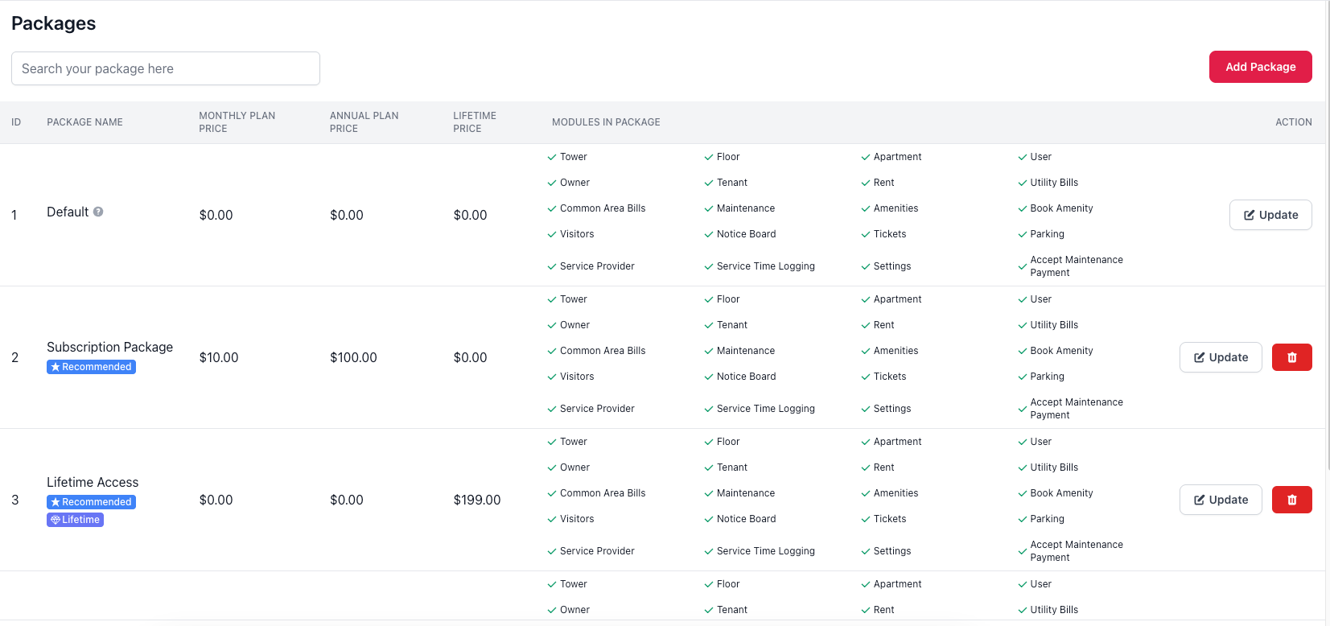
Task: Click Parking in Lifetime Access row
Action: pyautogui.click(x=1047, y=519)
